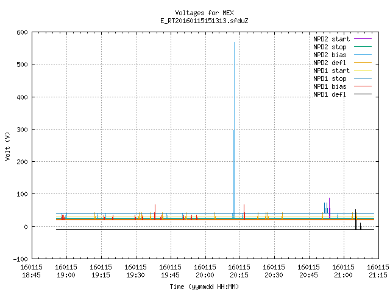
Task: Click the x-axis tick label 19:45
Action: [170, 275]
